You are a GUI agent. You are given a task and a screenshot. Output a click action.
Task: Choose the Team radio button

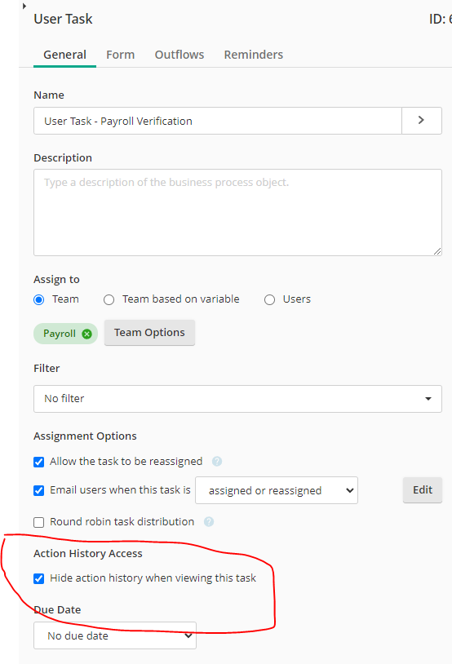[x=39, y=300]
